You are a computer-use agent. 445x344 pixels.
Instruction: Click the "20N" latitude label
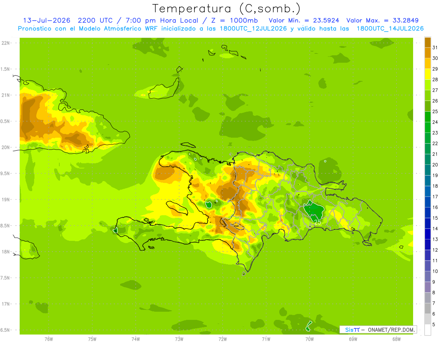(x=5, y=147)
